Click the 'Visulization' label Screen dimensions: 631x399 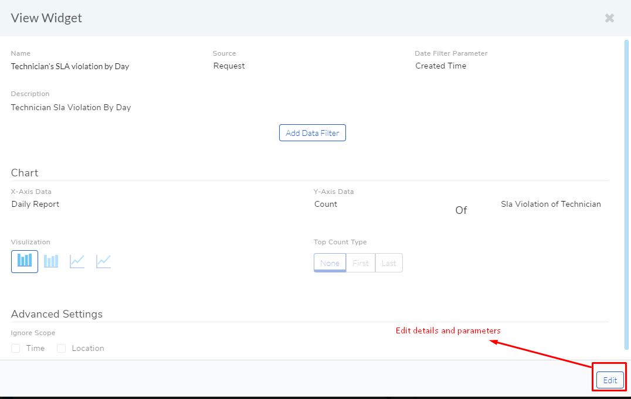[30, 242]
